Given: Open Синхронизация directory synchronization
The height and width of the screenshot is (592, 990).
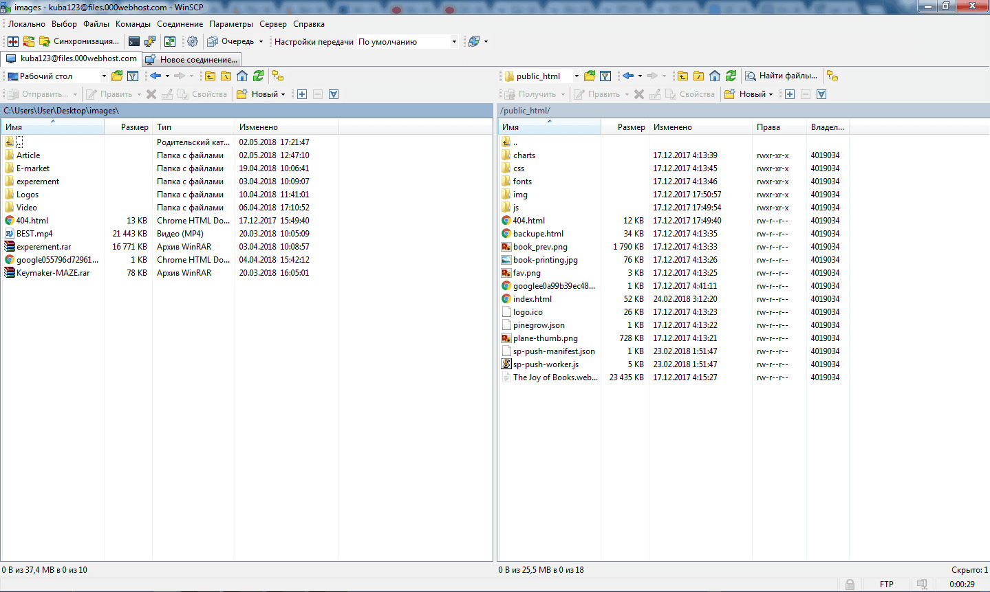Looking at the screenshot, I should (79, 41).
